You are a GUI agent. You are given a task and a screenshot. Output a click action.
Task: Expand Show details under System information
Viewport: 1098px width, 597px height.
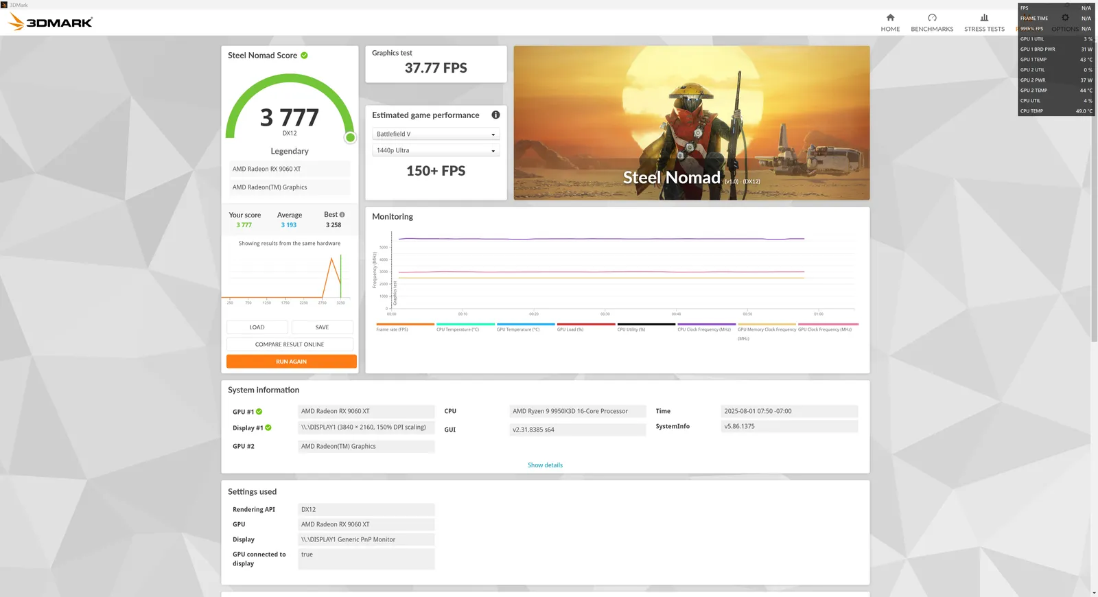[545, 465]
